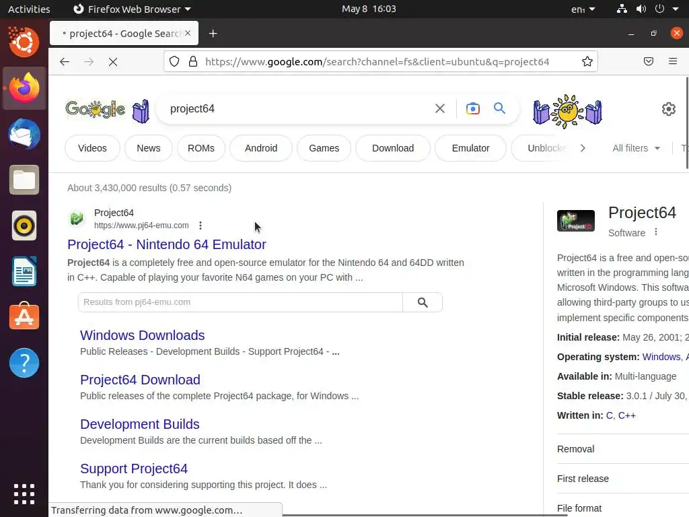Expand the All filters dropdown
This screenshot has height=517, width=689.
tap(636, 148)
